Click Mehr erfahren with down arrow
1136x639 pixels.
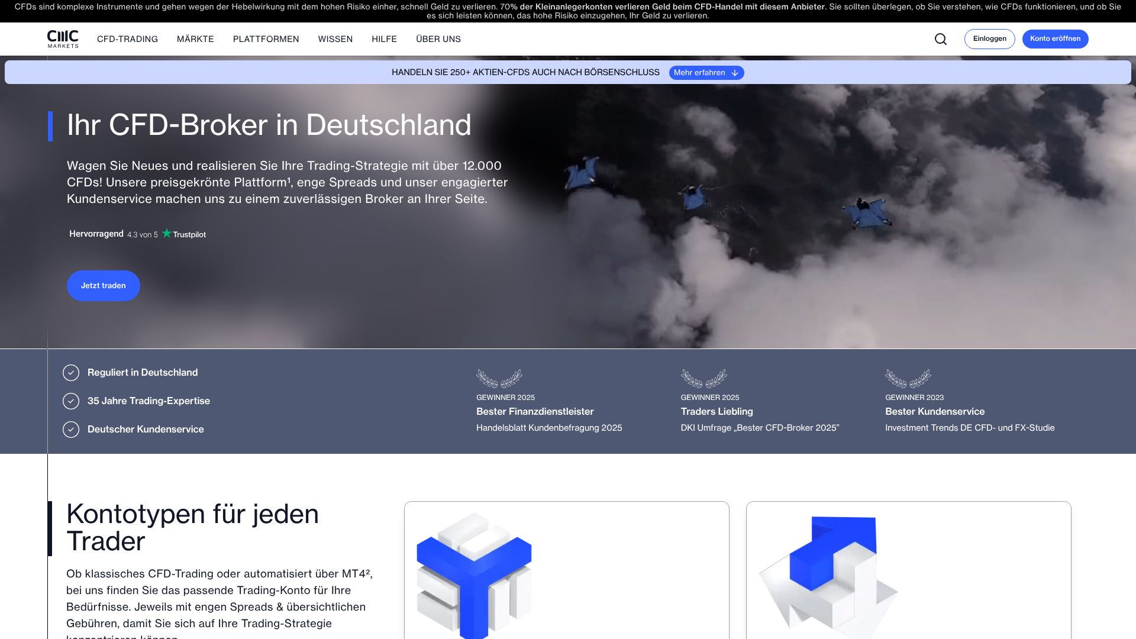coord(706,73)
